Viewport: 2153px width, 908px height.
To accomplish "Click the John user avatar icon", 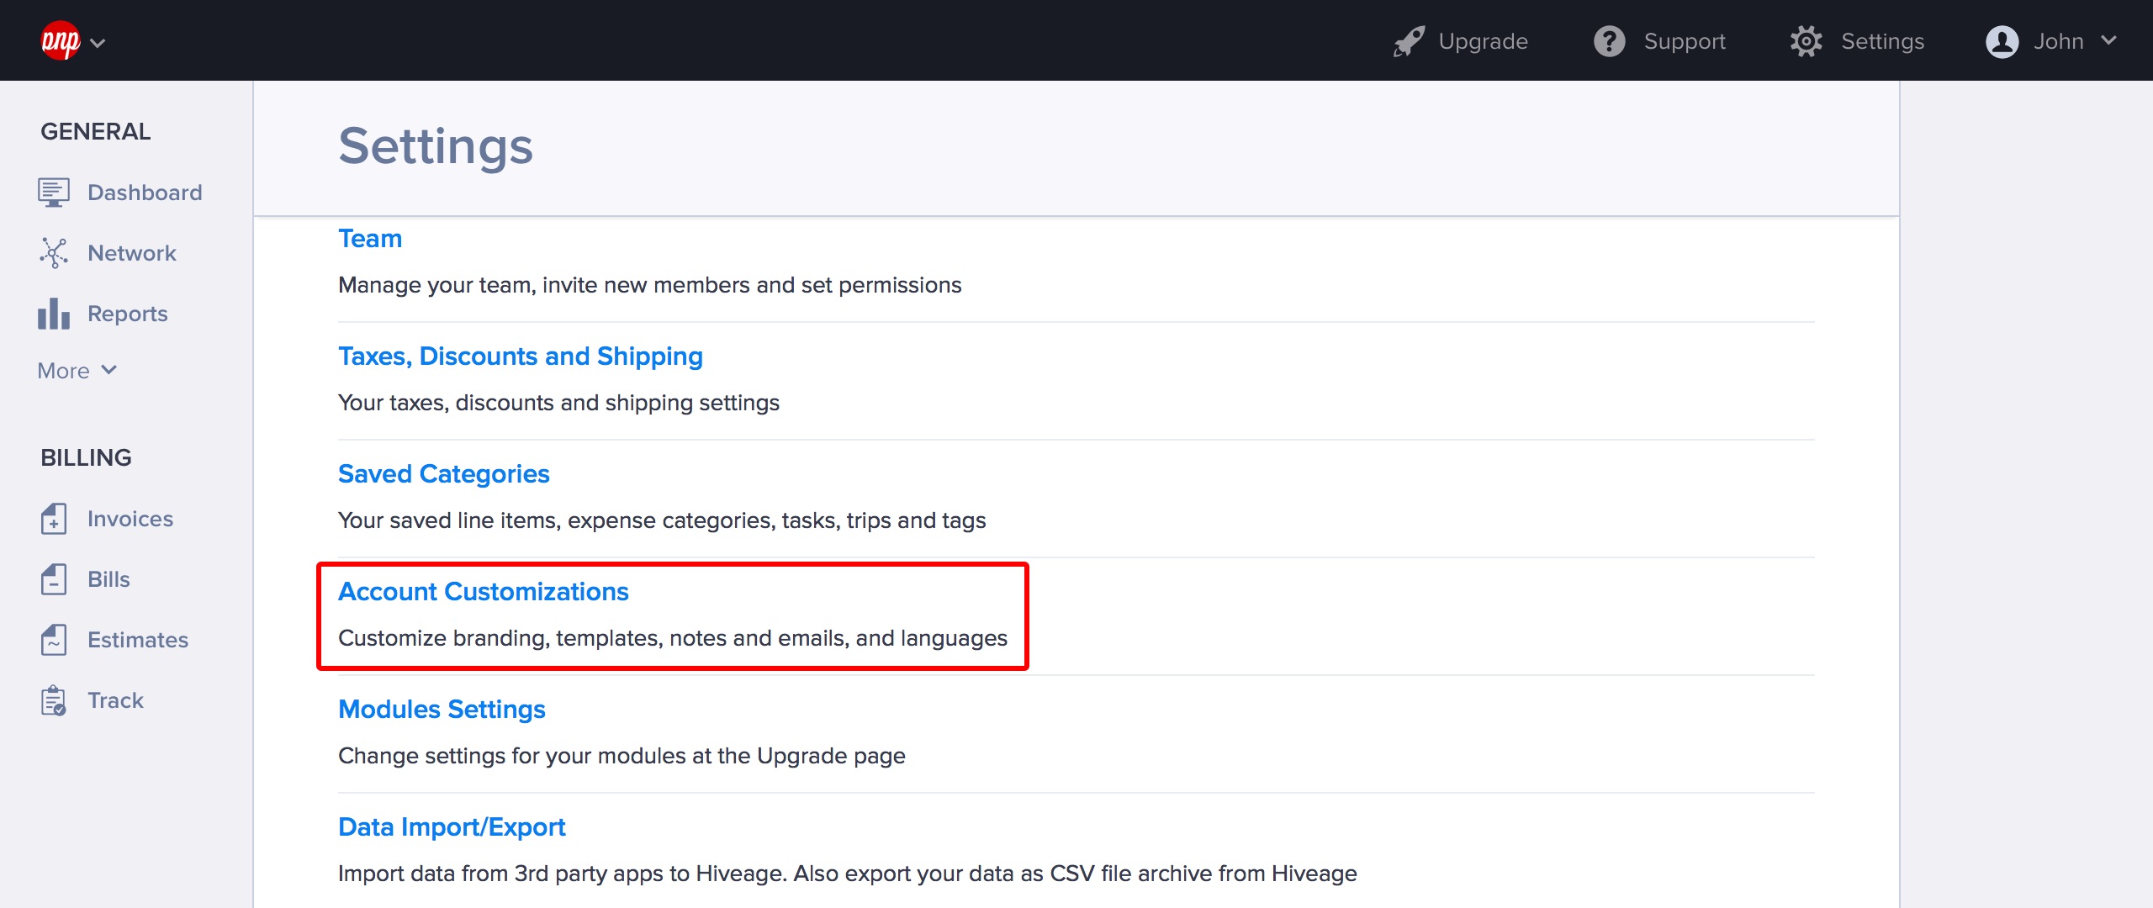I will tap(2002, 41).
